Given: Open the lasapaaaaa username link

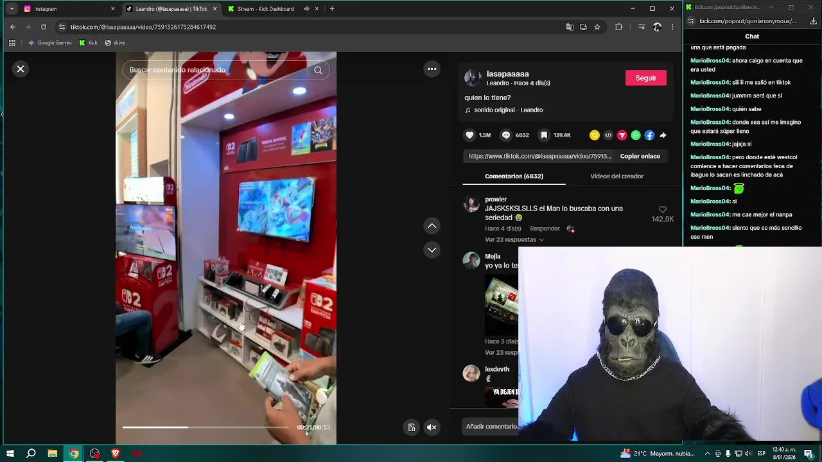Looking at the screenshot, I should [x=507, y=74].
